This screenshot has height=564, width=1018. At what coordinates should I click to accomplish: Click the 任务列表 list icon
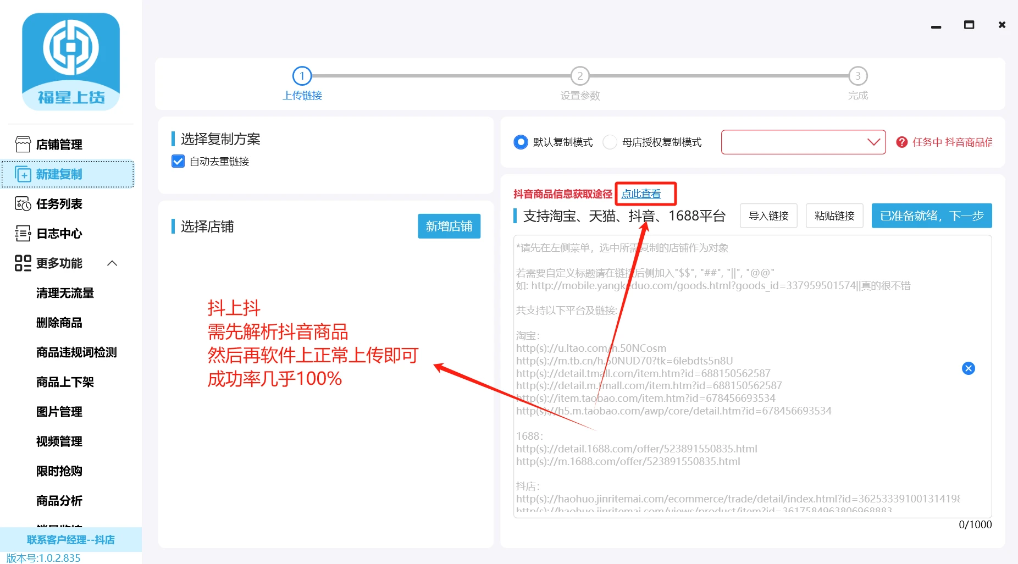tap(23, 204)
